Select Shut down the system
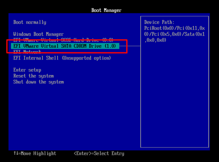Screen dimensions: 219x162 click(x=39, y=82)
